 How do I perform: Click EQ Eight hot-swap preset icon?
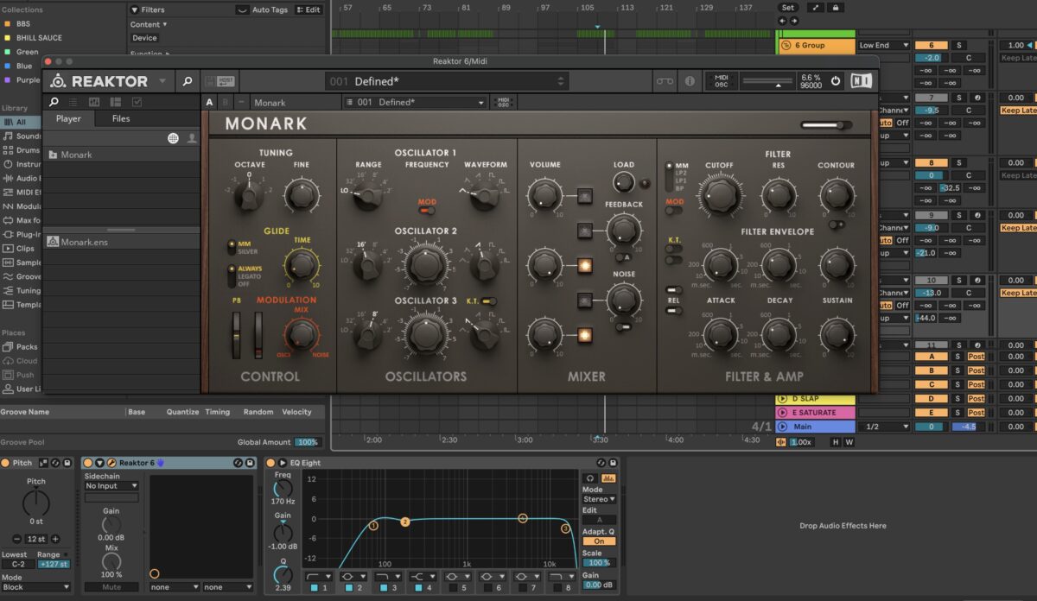pyautogui.click(x=602, y=463)
